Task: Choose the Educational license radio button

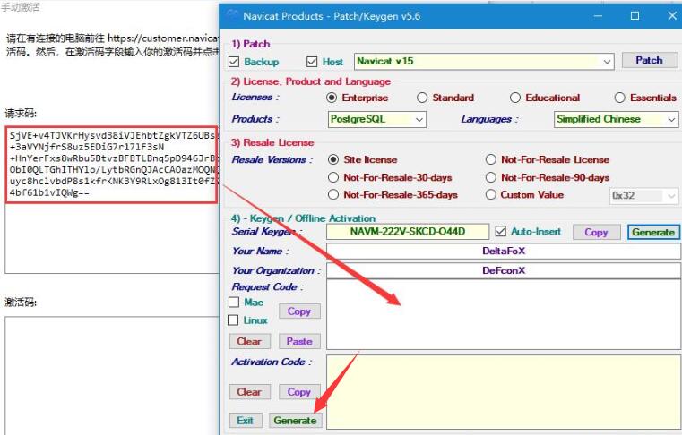Action: [515, 98]
